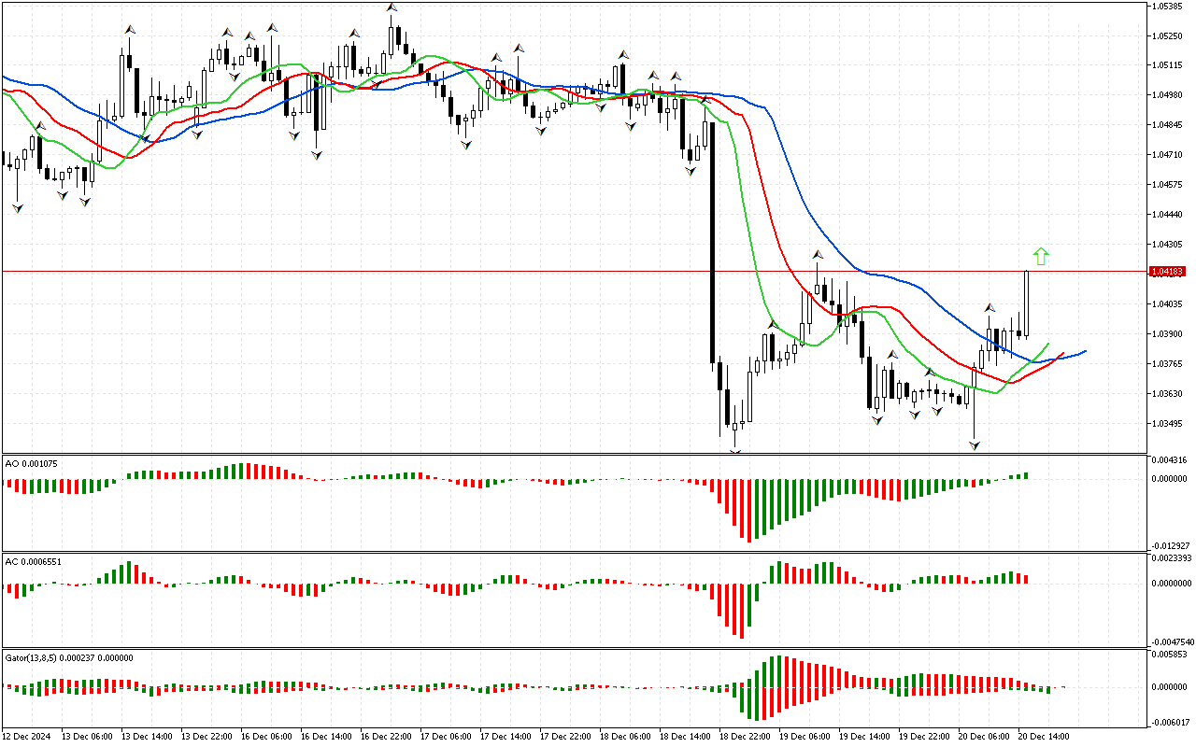Click the 1.03765 price axis label
The width and height of the screenshot is (1196, 747).
pos(1168,364)
